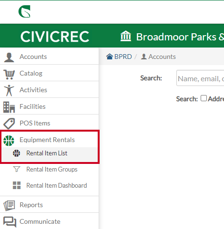This screenshot has height=229, width=224.
Task: Enable the Address search checkbox
Action: pos(204,98)
